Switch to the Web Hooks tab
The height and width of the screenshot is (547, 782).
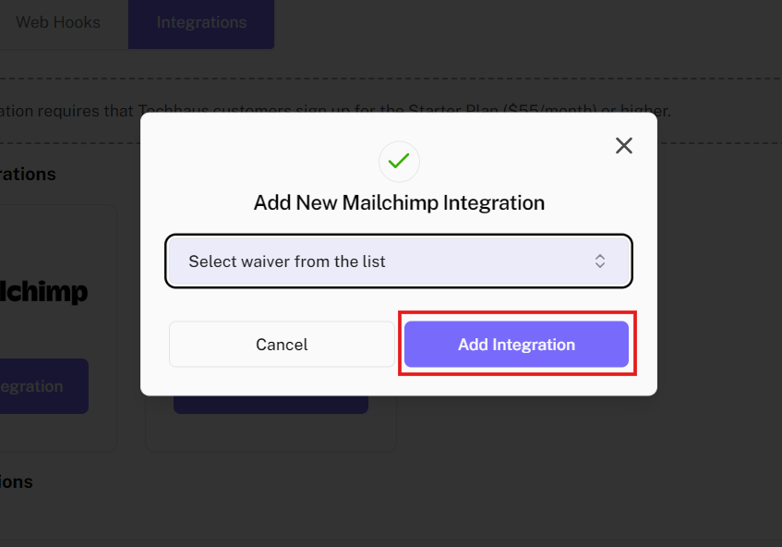(57, 22)
